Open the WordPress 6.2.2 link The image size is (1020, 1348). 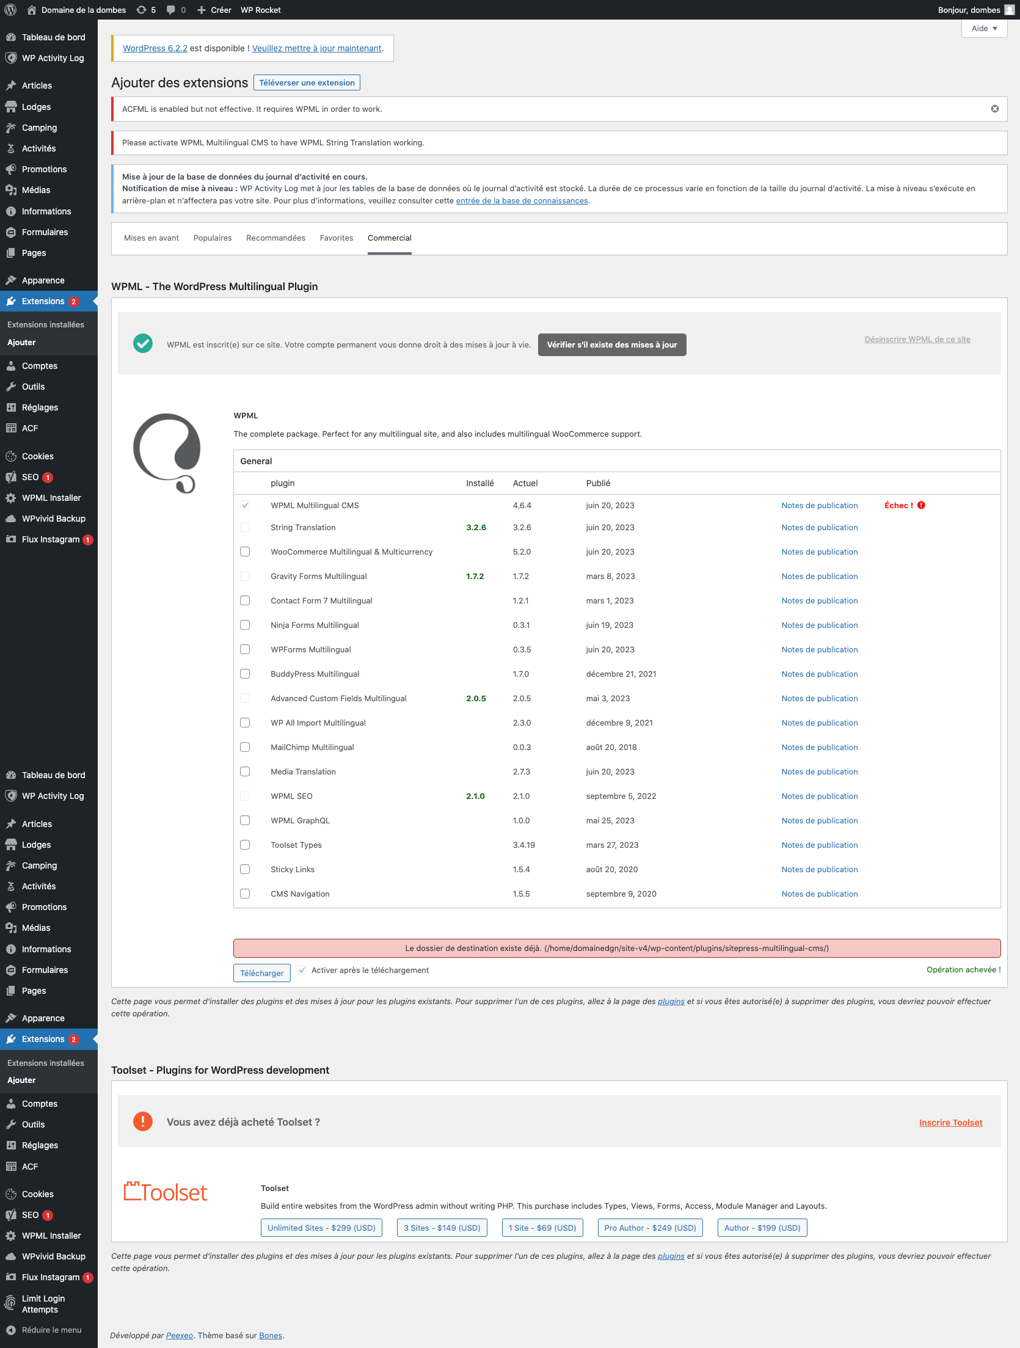155,48
